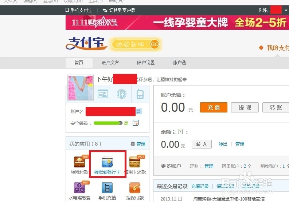Click the 2013.11.11 transaction date
Screen dimensions: 289x202
[x=171, y=199]
